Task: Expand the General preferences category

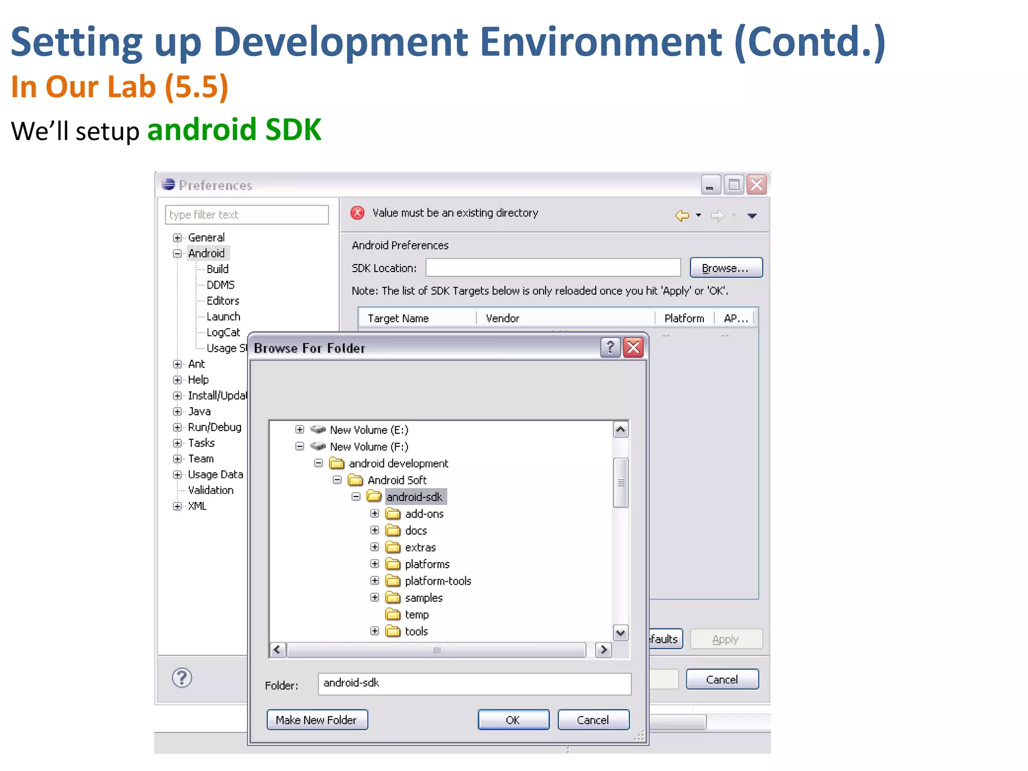Action: click(x=177, y=237)
